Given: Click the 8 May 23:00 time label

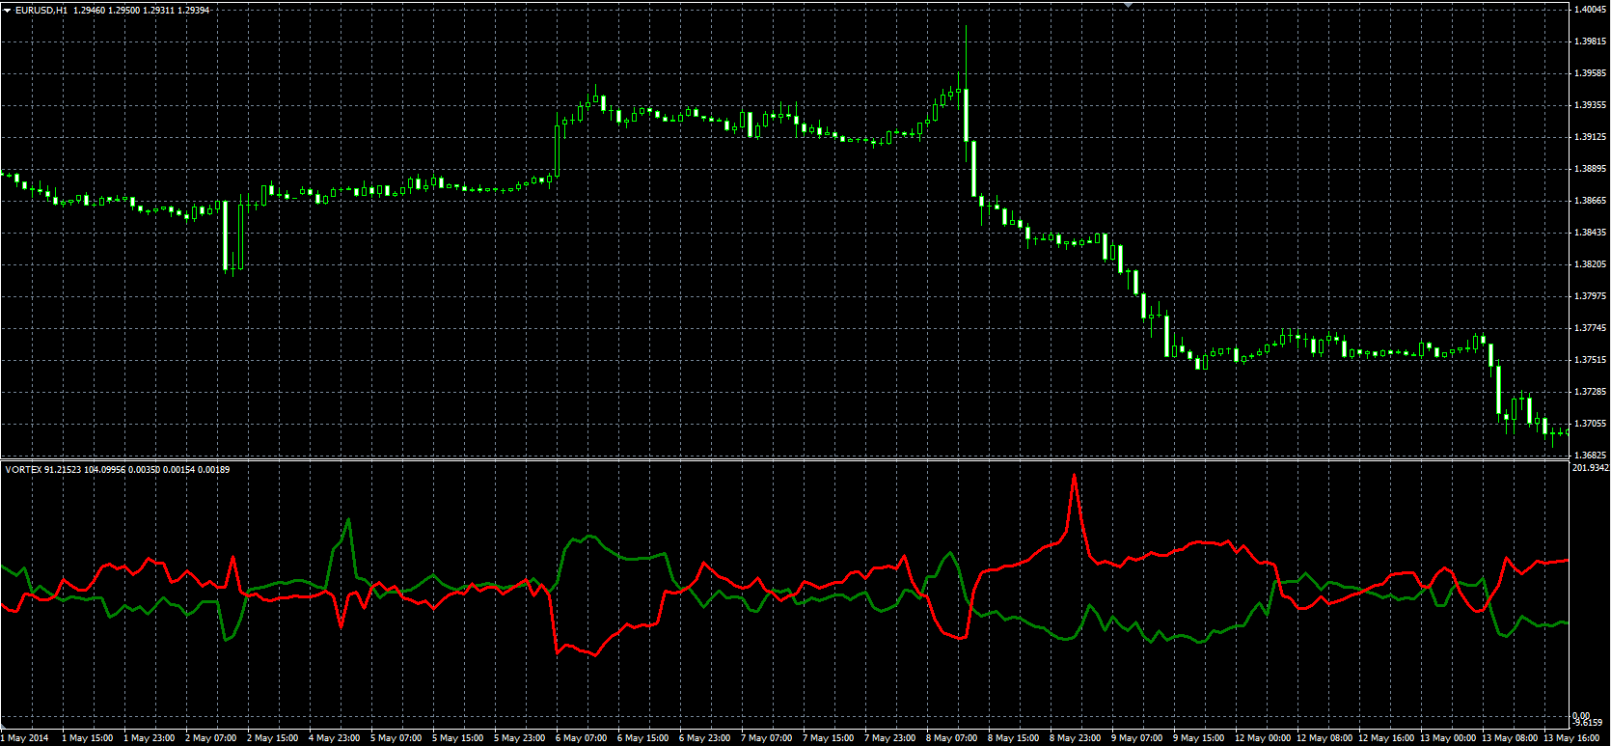Looking at the screenshot, I should pos(1076,738).
